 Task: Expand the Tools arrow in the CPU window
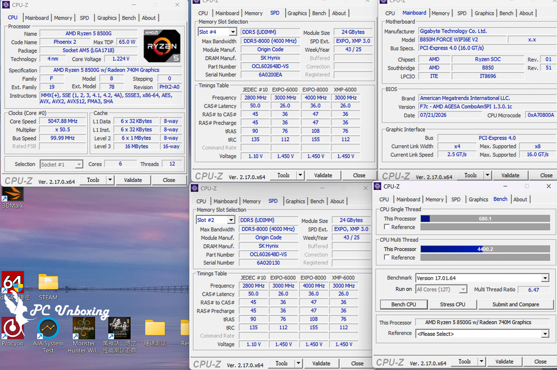110,180
